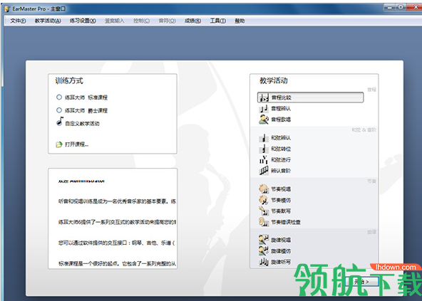
Task: Select the 和弦辨认 chord identification icon
Action: (x=264, y=138)
